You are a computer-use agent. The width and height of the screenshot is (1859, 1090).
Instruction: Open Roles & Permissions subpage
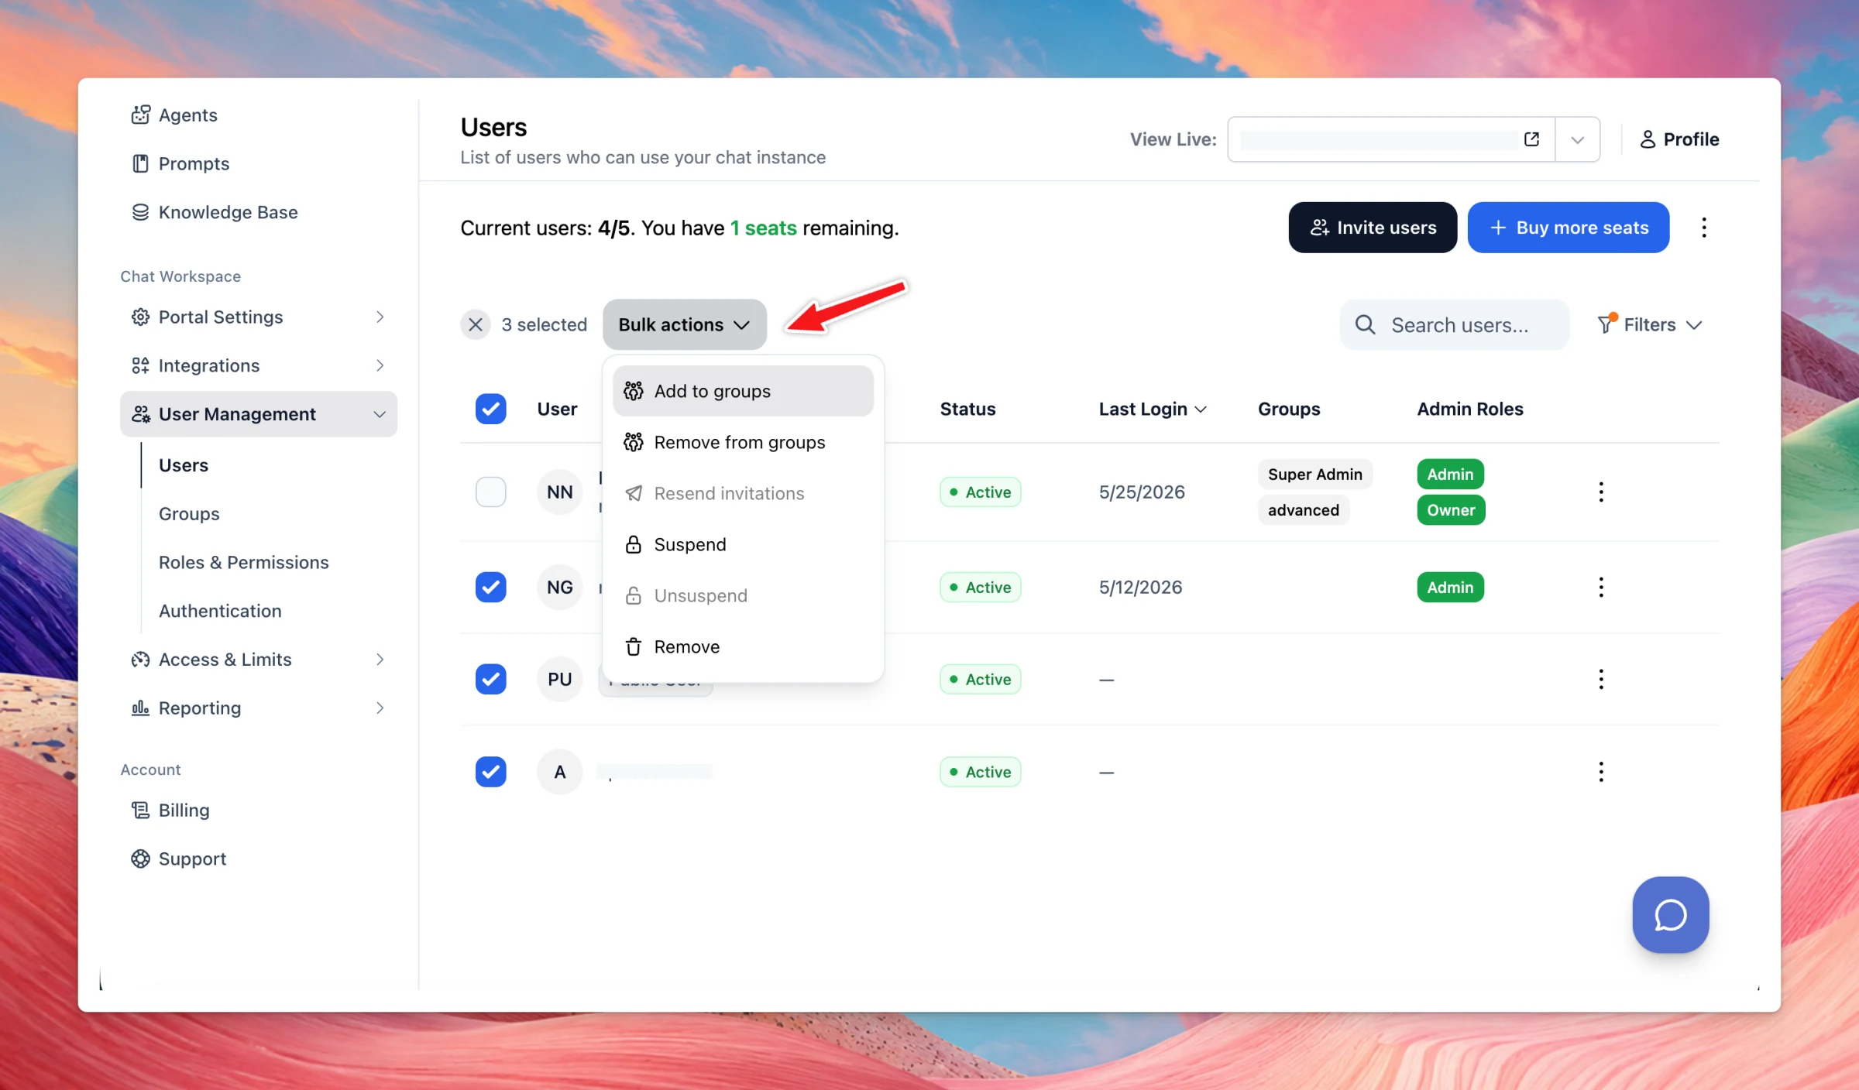pos(243,563)
